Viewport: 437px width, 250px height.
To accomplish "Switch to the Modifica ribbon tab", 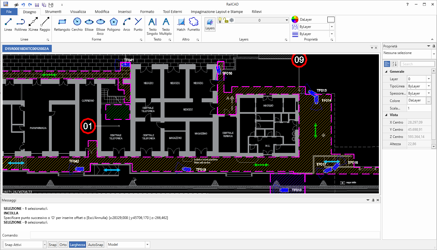I will pos(102,12).
